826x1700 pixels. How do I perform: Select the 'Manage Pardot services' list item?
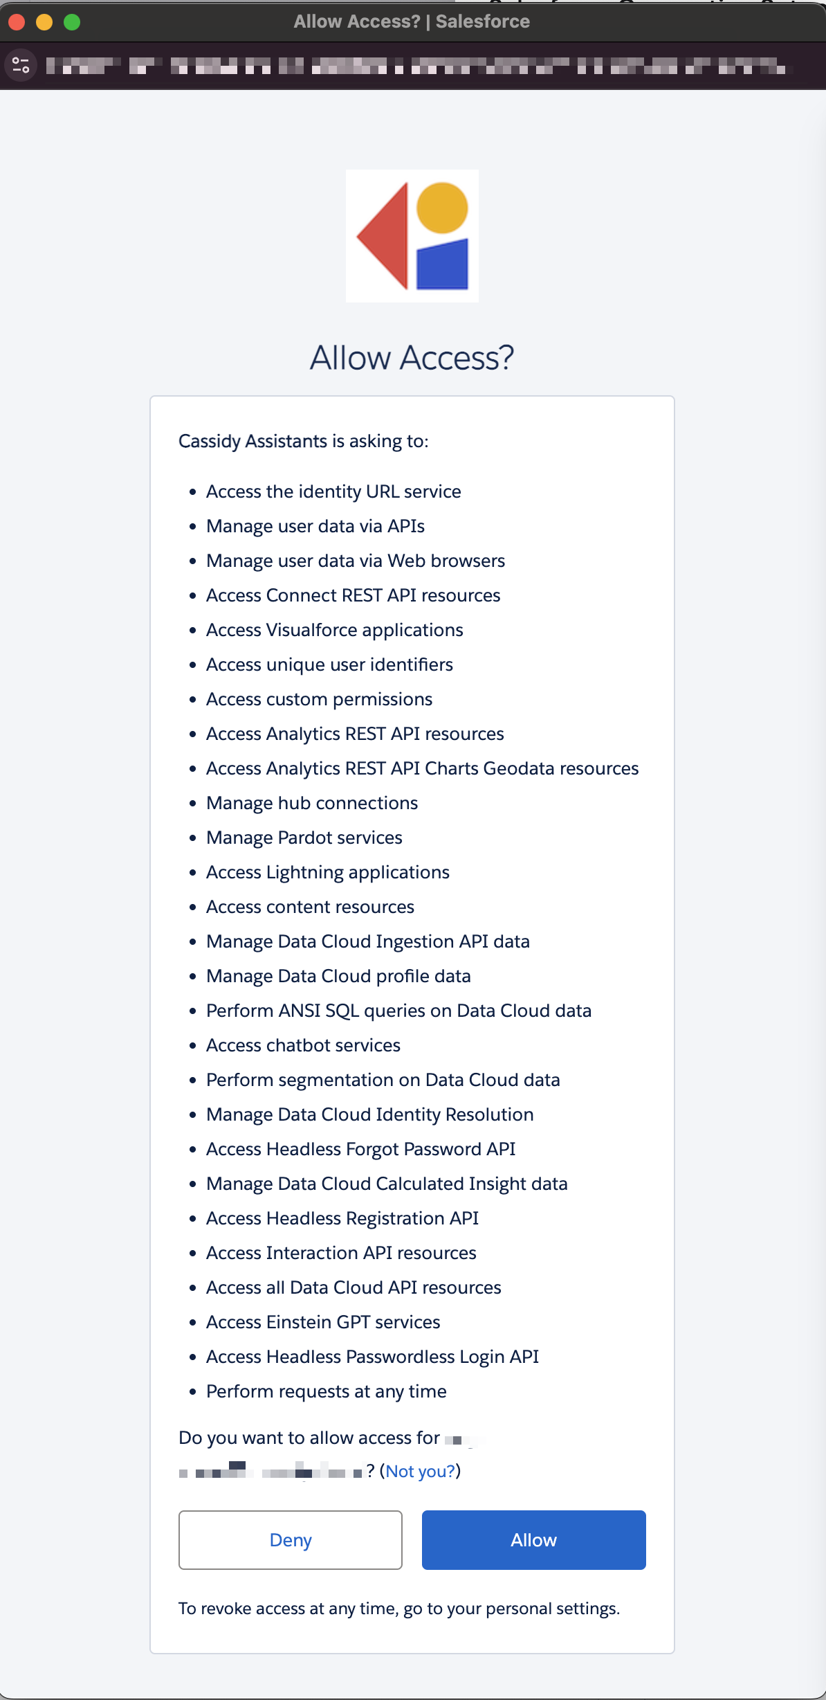(x=304, y=838)
